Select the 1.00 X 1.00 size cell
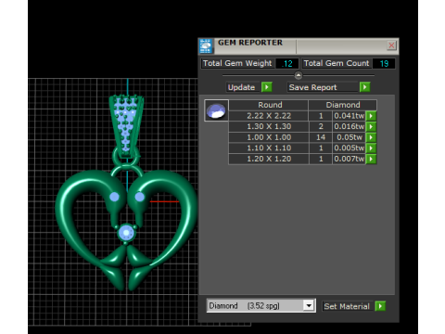The height and width of the screenshot is (334, 445). click(269, 137)
